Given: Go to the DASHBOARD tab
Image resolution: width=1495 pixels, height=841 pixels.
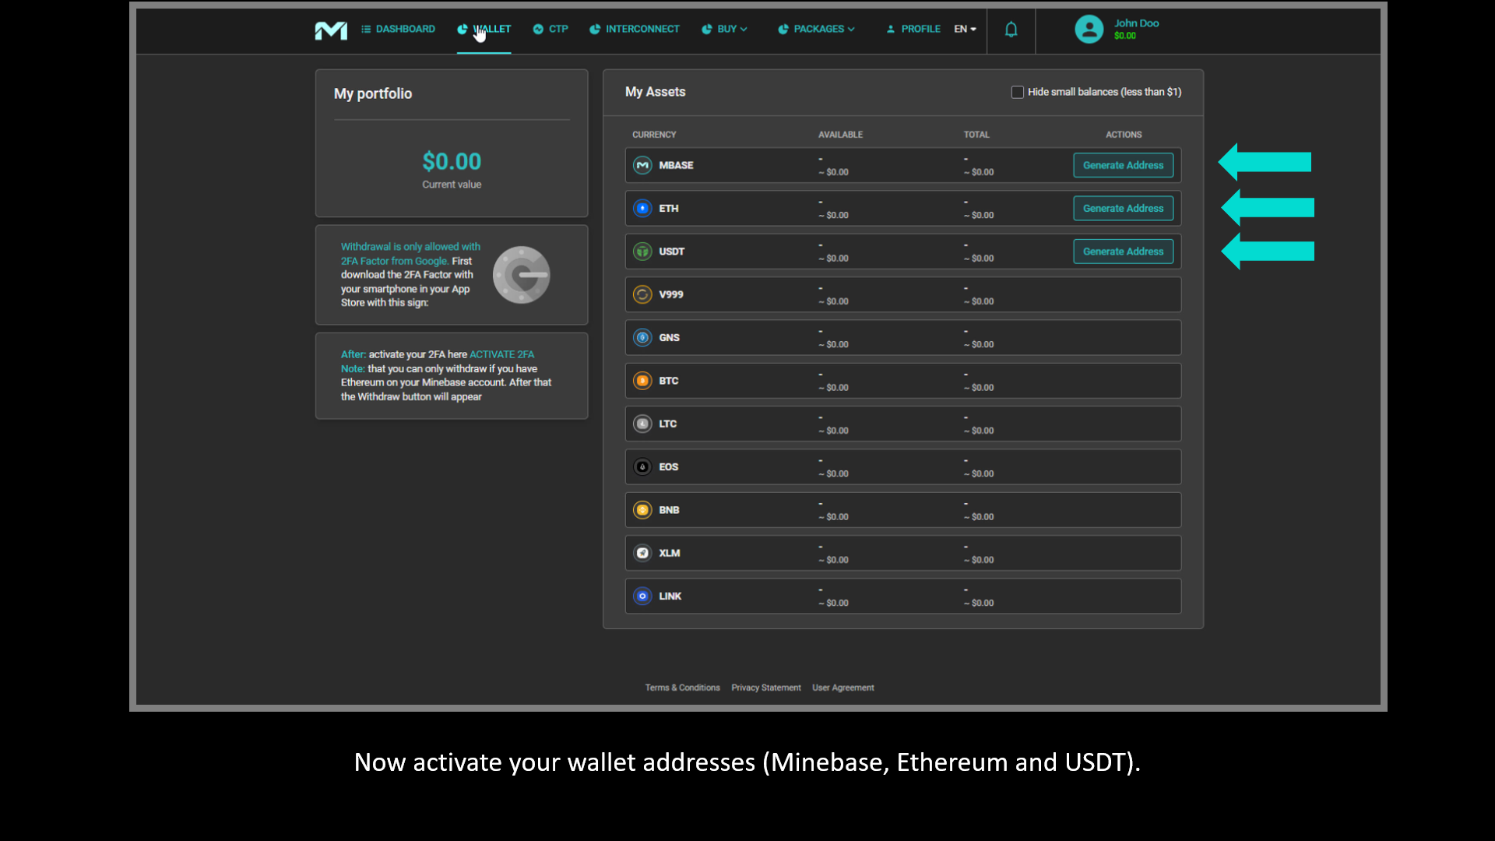Looking at the screenshot, I should [398, 30].
